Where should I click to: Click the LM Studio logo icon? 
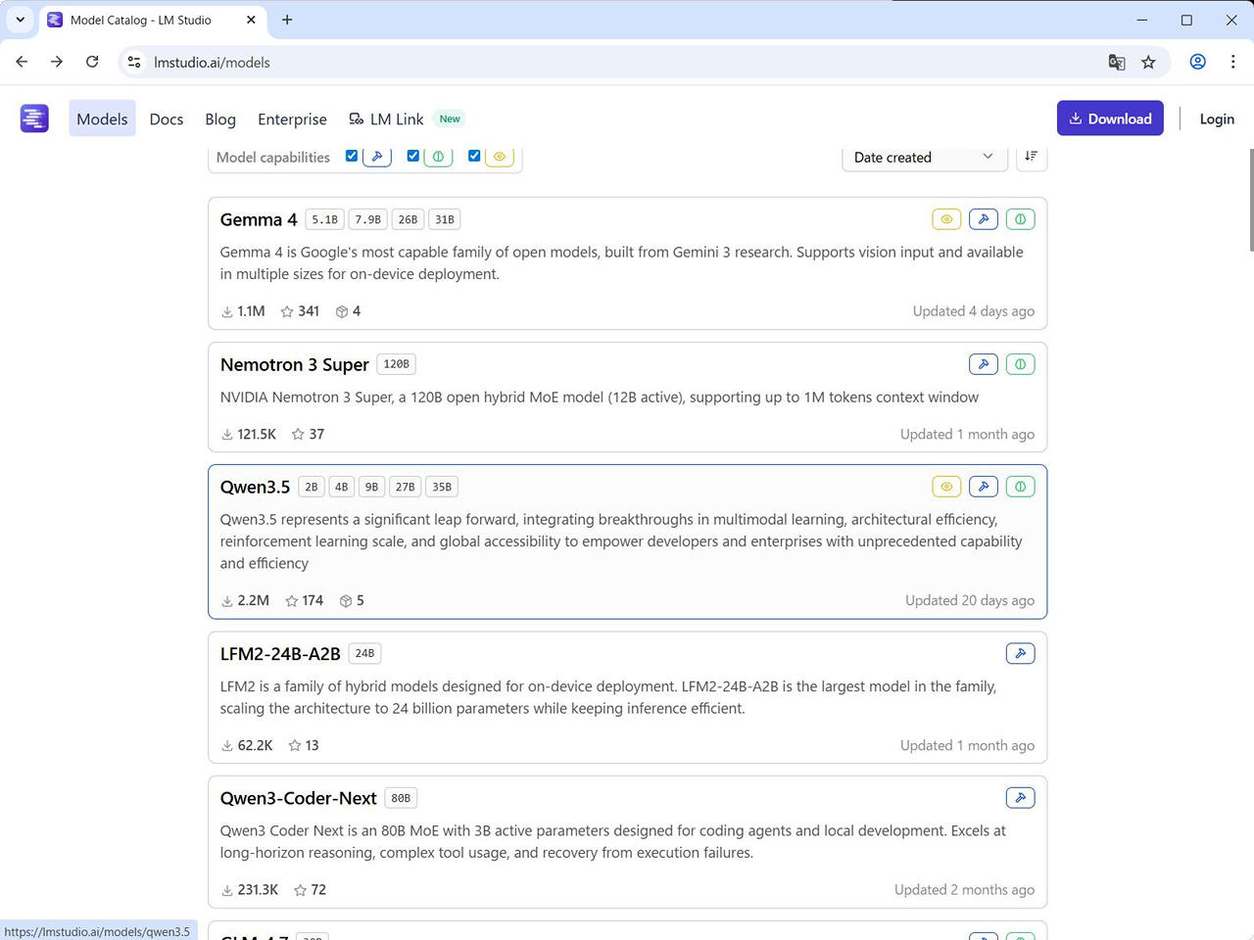point(34,118)
